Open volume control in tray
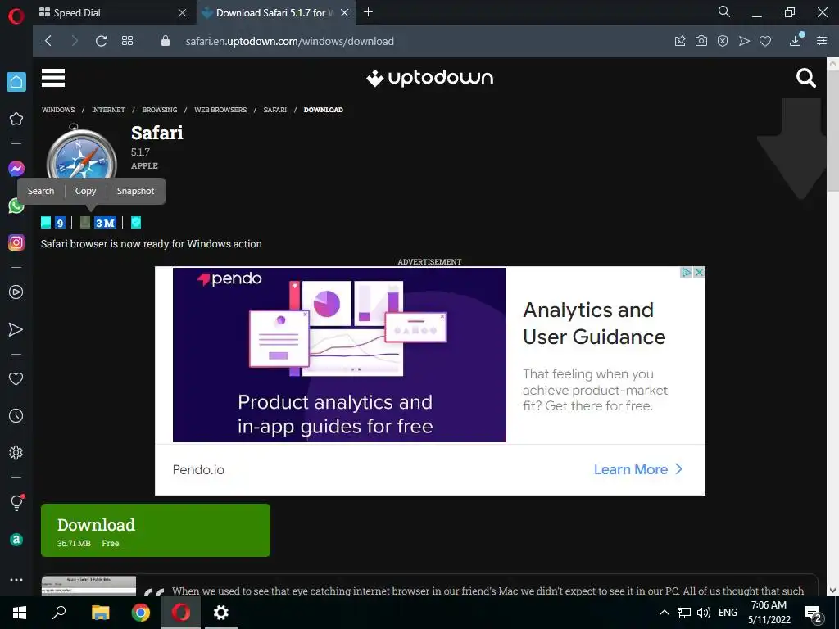Image resolution: width=839 pixels, height=629 pixels. (x=704, y=613)
